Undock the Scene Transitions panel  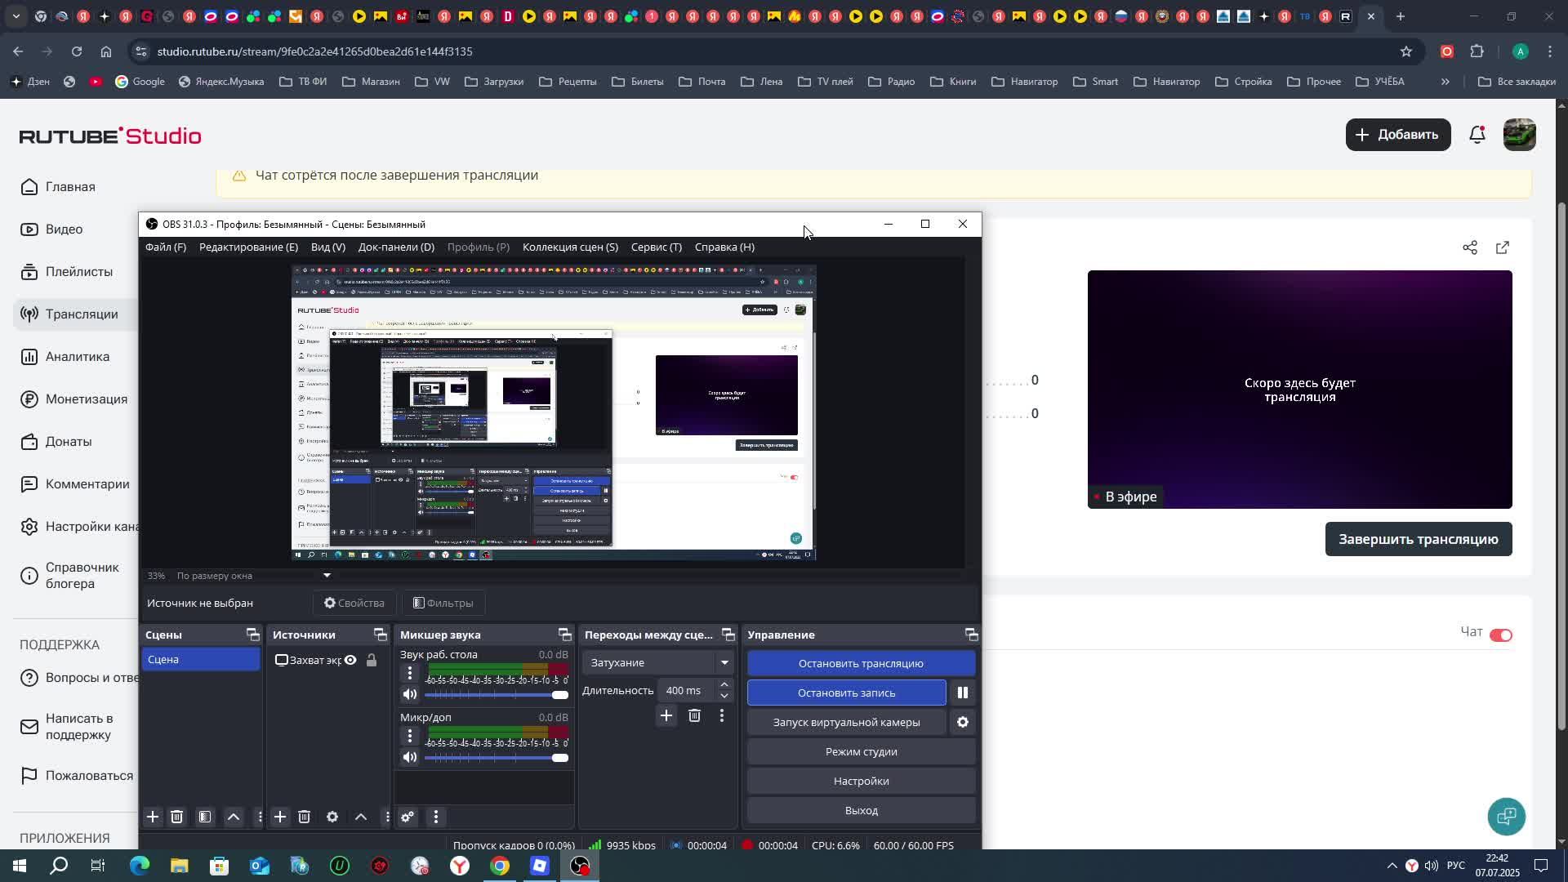[728, 635]
